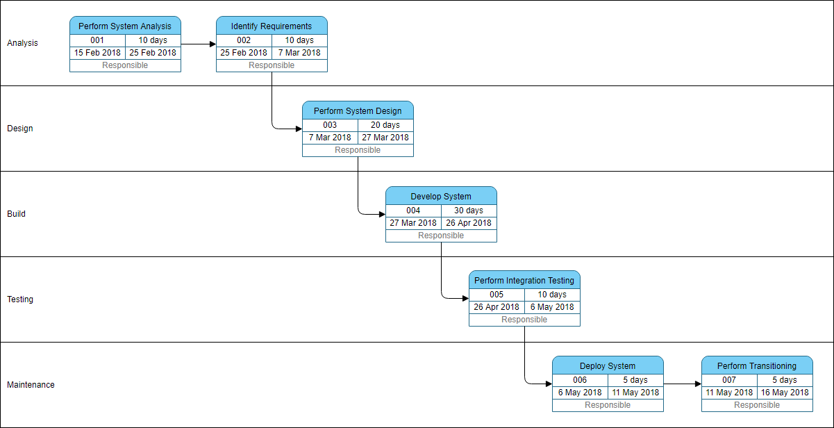Click the 10 days duration of task 001
The width and height of the screenshot is (834, 428).
[153, 40]
